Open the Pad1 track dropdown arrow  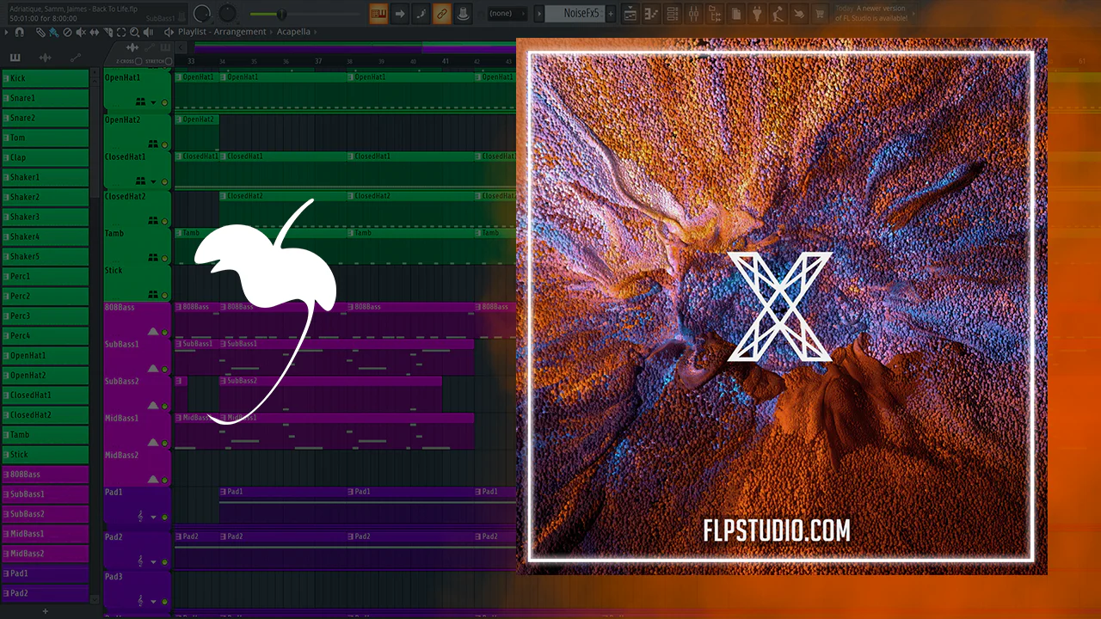[x=153, y=518]
